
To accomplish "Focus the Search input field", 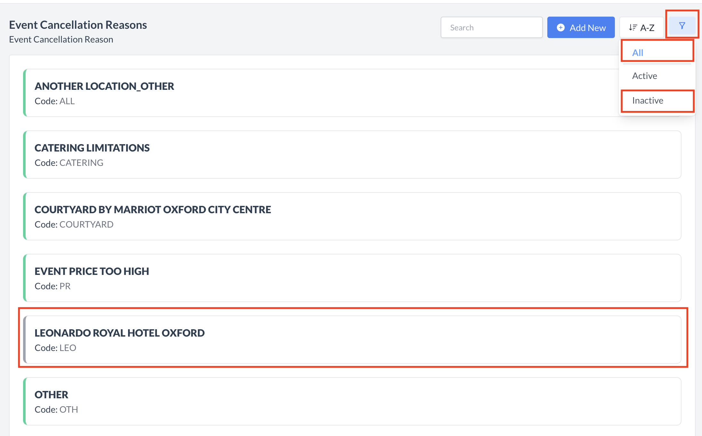I will tap(492, 27).
